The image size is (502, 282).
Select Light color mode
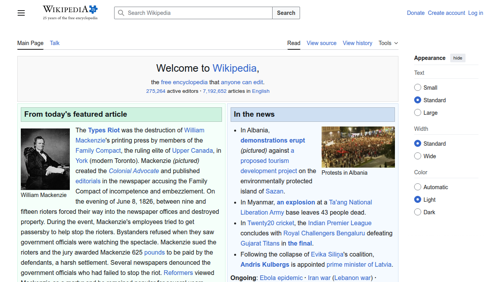tap(418, 199)
